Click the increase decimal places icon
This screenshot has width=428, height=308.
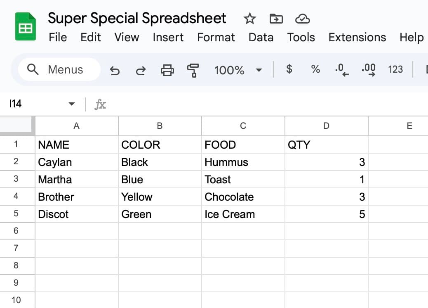pos(367,69)
